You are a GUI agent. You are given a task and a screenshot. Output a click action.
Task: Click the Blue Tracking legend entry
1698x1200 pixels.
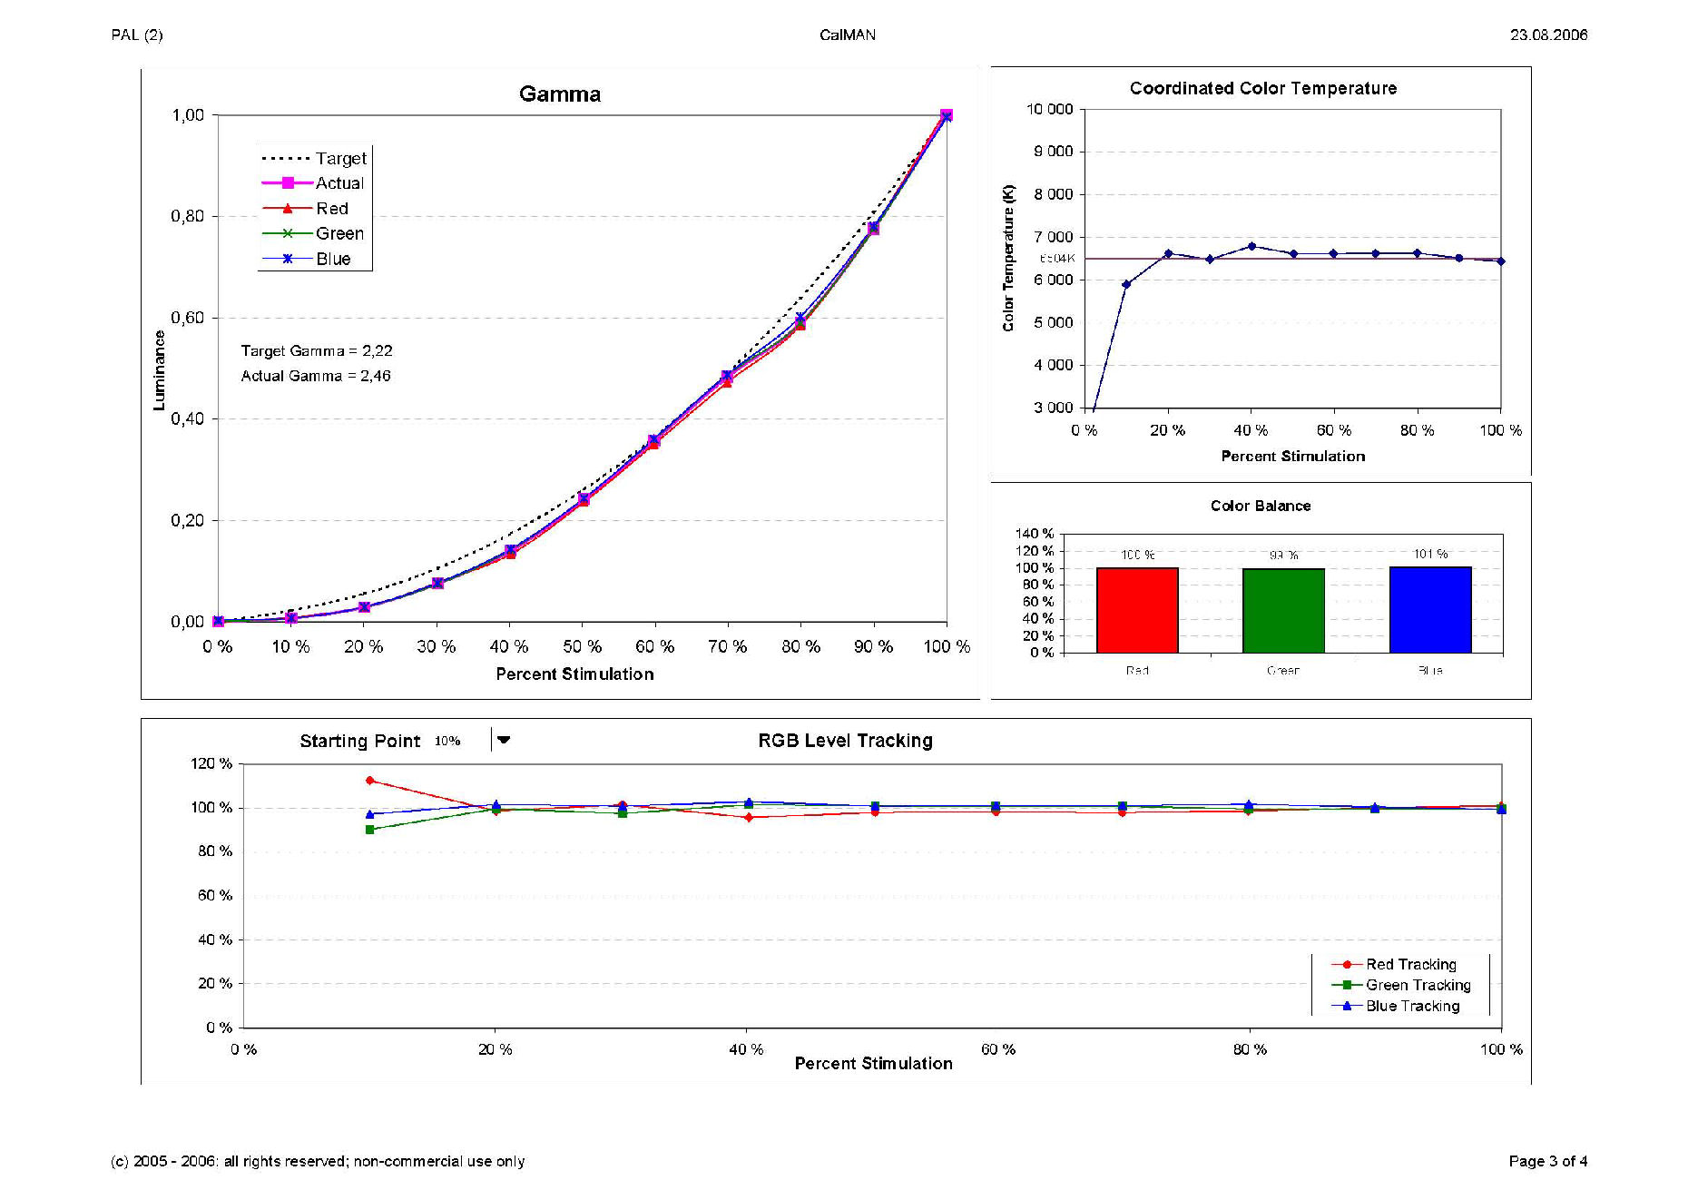1396,1006
